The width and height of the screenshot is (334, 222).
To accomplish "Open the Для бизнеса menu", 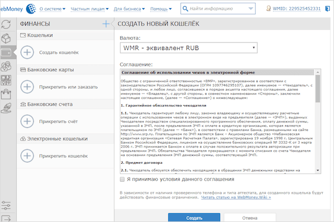I will click(x=129, y=9).
